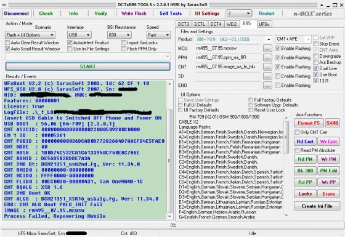Switch to the WD2 tab

(232, 24)
